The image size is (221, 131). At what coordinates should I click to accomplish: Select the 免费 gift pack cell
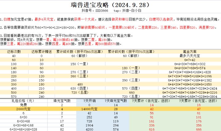tap(23, 105)
